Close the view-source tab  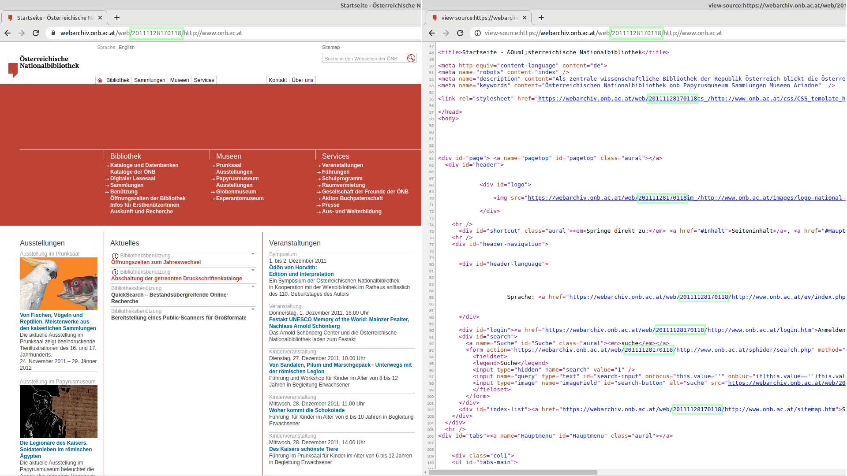pyautogui.click(x=525, y=18)
